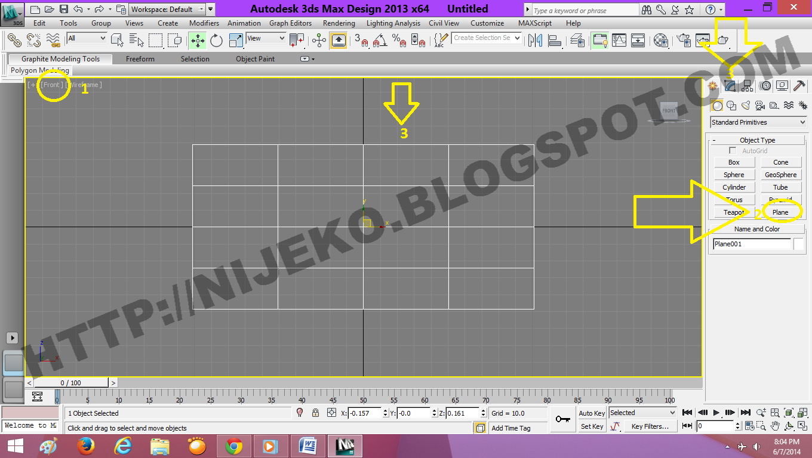Toggle Keyboard Shortcut Override
Screen dimensions: 812x458
point(339,40)
